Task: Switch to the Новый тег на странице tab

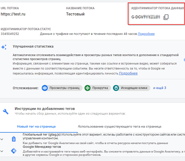Action: coord(36,126)
